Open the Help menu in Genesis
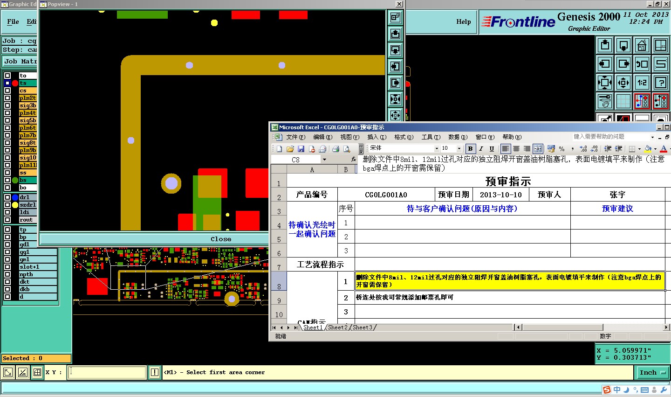The image size is (671, 397). point(463,21)
